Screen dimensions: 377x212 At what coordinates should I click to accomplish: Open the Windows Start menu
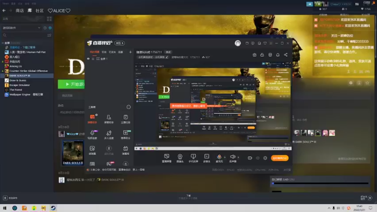(5, 208)
